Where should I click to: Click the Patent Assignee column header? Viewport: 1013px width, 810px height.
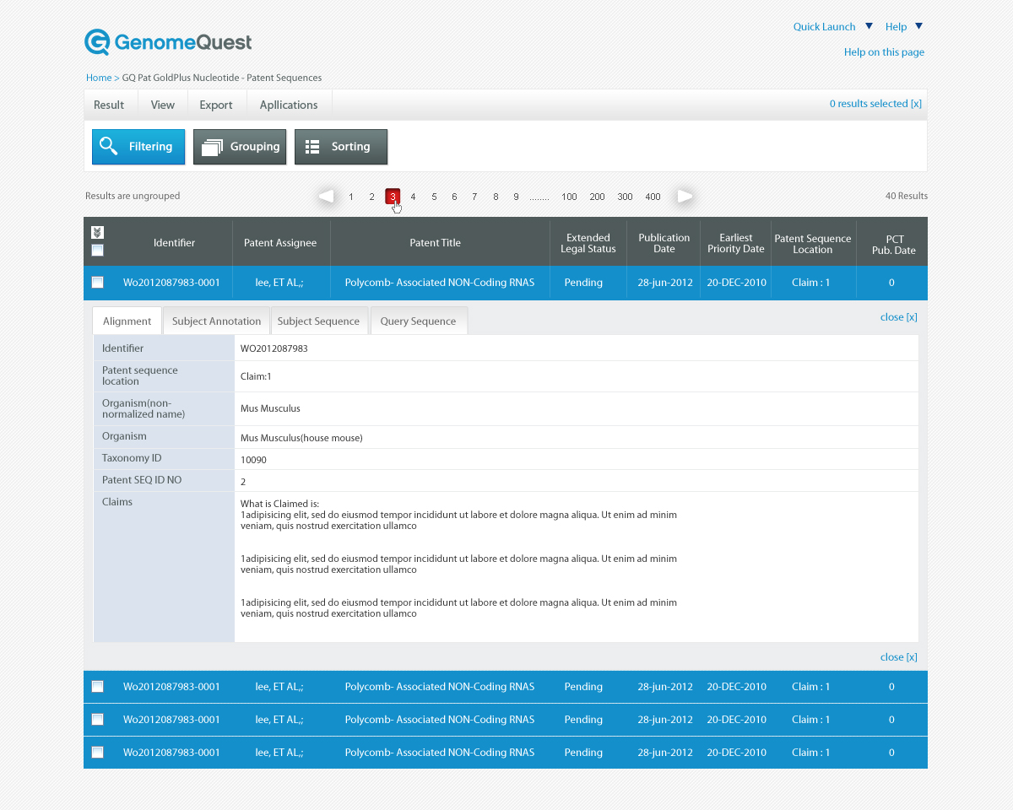pos(280,243)
